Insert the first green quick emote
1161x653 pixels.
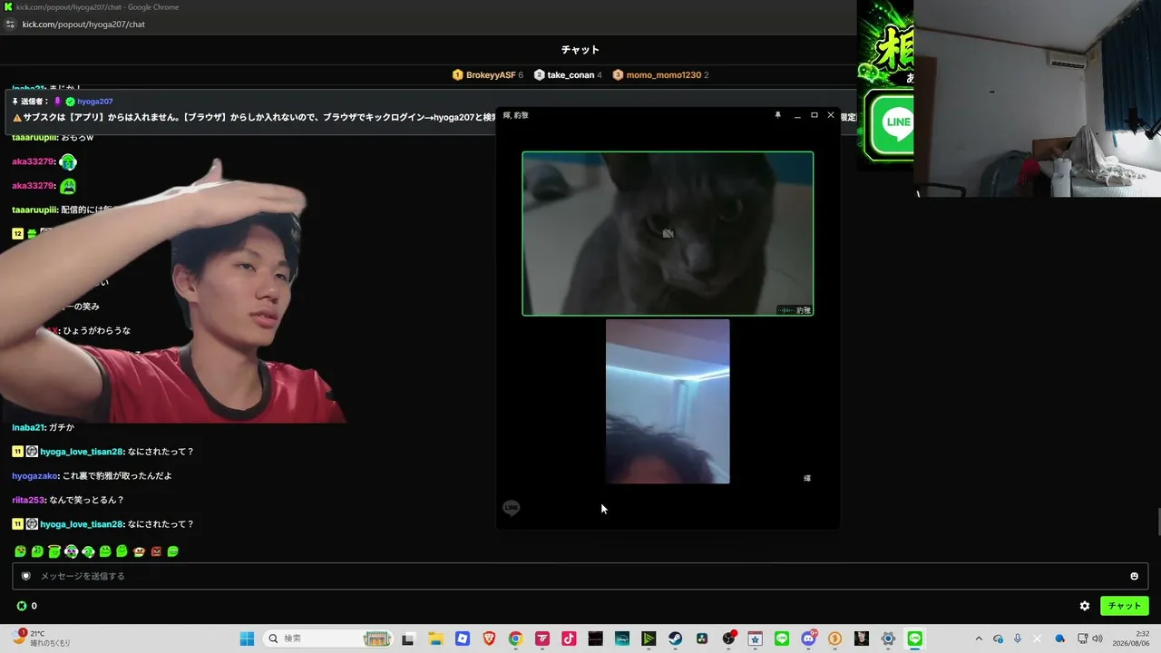click(x=20, y=551)
